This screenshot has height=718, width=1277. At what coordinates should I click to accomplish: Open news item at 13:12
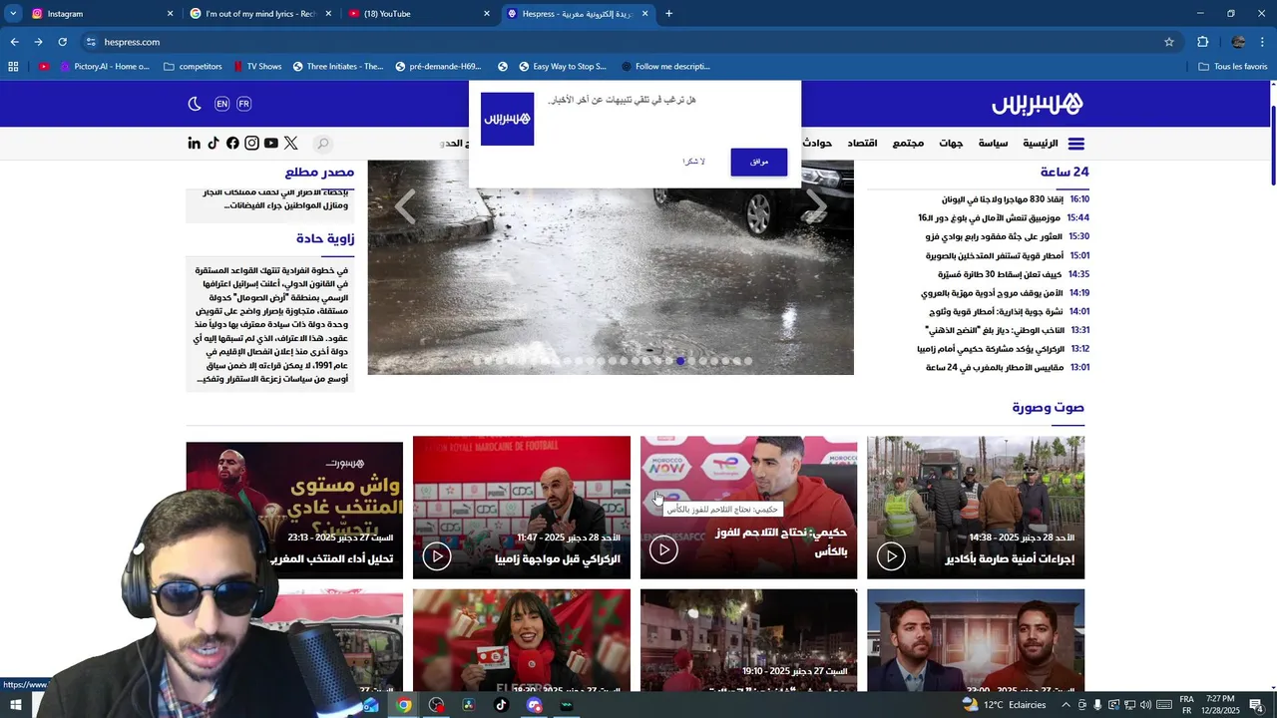1003,349
